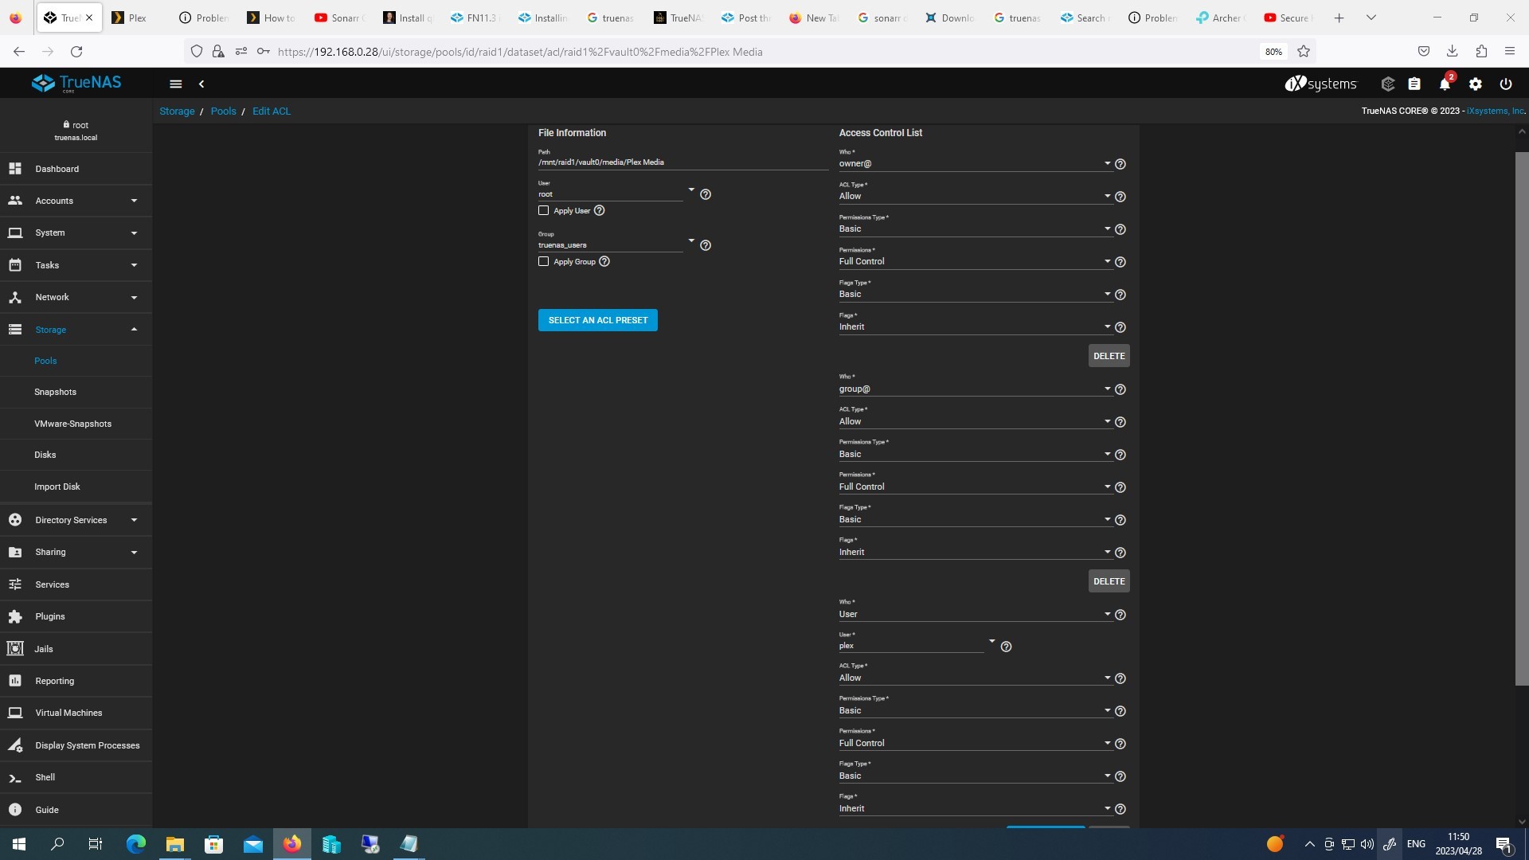Show help for owner@ Who field
The image size is (1529, 860).
(1120, 164)
